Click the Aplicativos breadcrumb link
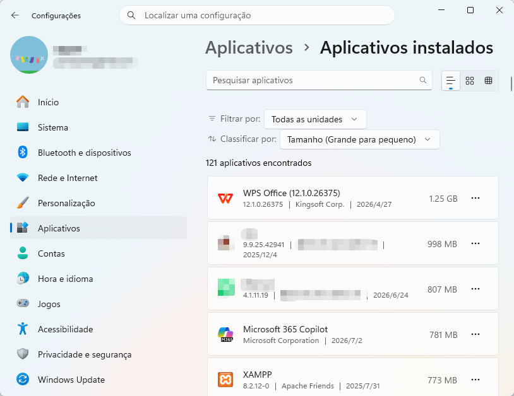The height and width of the screenshot is (396, 514). [249, 48]
